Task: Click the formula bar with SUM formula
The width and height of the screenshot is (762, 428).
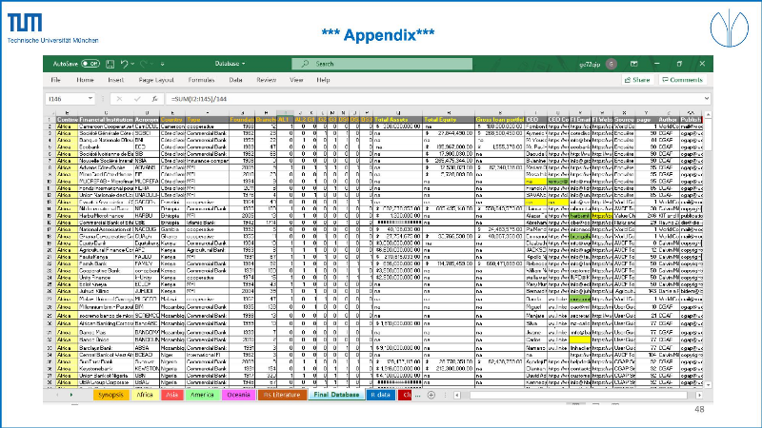Action: click(433, 99)
